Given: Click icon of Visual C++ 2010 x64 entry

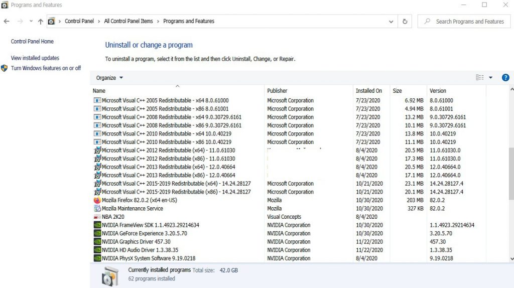Looking at the screenshot, I should coord(97,133).
